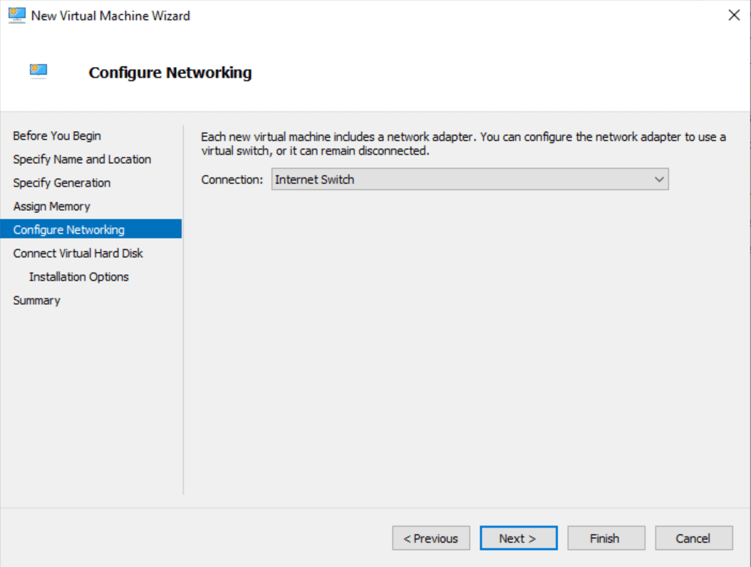
Task: Click Next to continue the wizard
Action: pyautogui.click(x=519, y=538)
